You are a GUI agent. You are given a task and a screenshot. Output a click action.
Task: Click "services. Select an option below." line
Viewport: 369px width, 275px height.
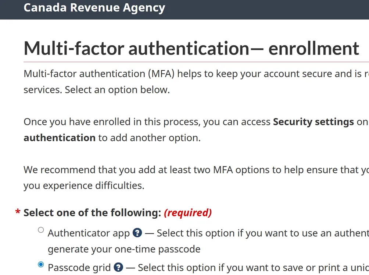coord(97,90)
